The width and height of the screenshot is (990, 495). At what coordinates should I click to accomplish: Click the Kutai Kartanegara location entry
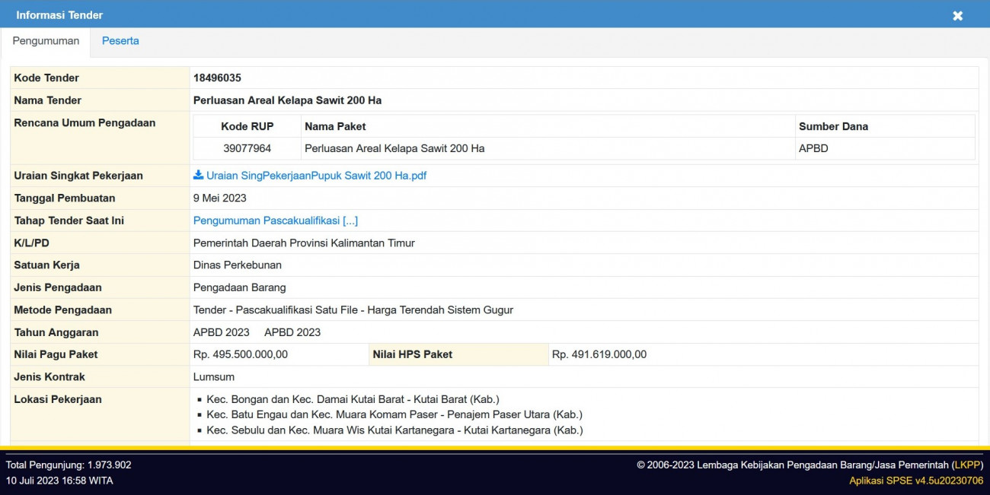394,430
